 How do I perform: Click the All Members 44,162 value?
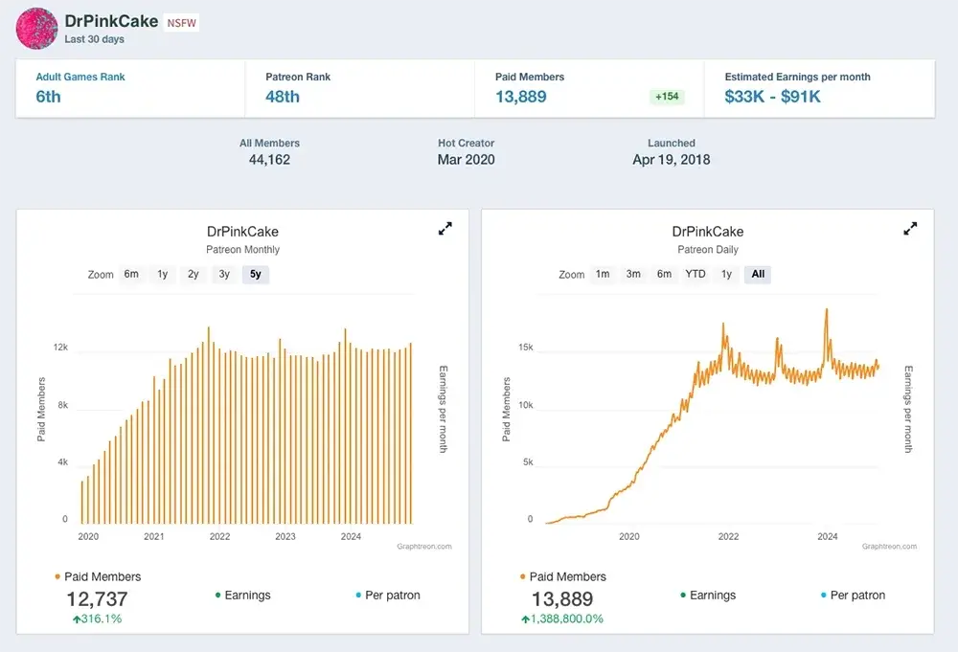(269, 160)
